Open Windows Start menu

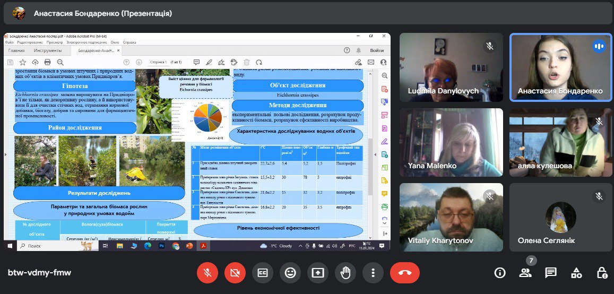point(10,246)
